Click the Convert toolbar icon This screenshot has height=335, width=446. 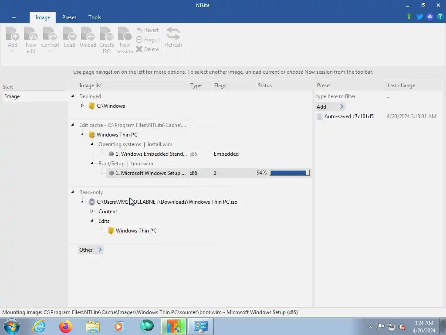tap(50, 34)
